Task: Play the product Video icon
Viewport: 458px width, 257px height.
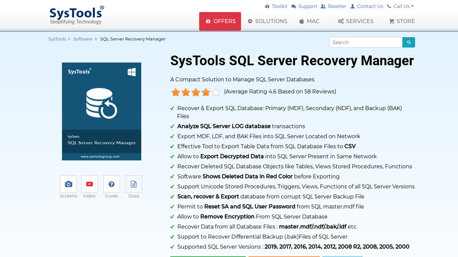Action: [89, 184]
